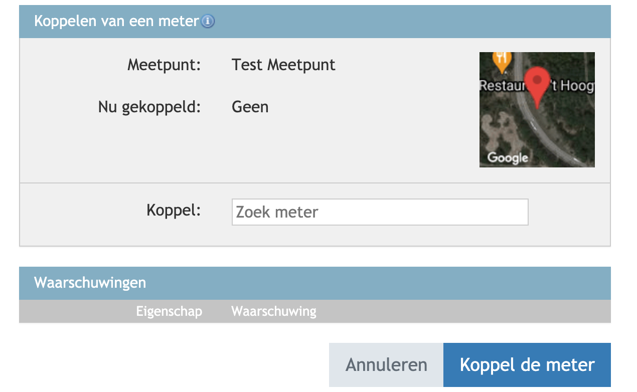Select the Geen value next to Nu gekoppeld

(250, 107)
